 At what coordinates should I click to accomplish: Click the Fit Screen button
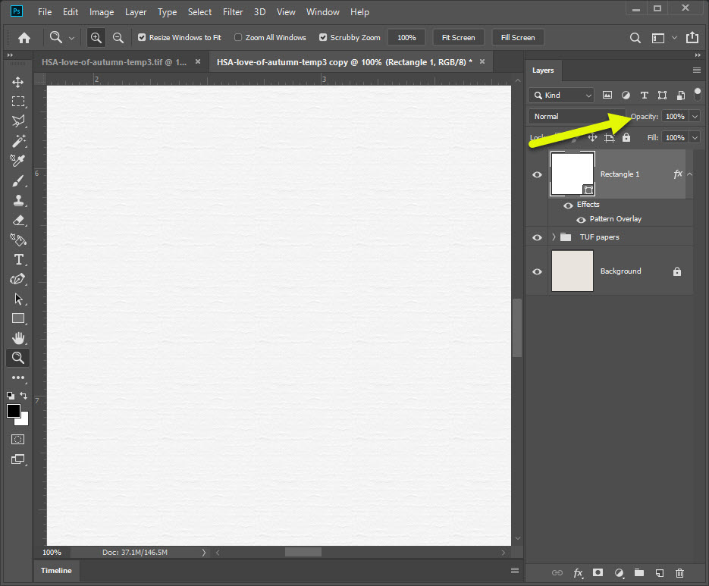coord(458,38)
